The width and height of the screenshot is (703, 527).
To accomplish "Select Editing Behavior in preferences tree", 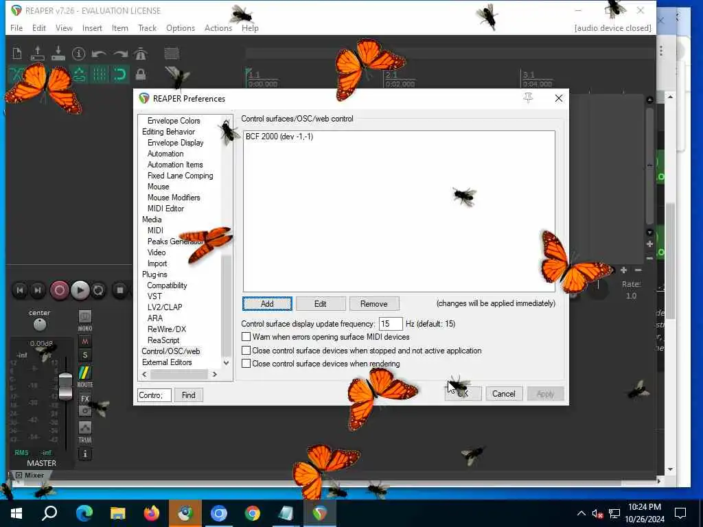I will (169, 132).
